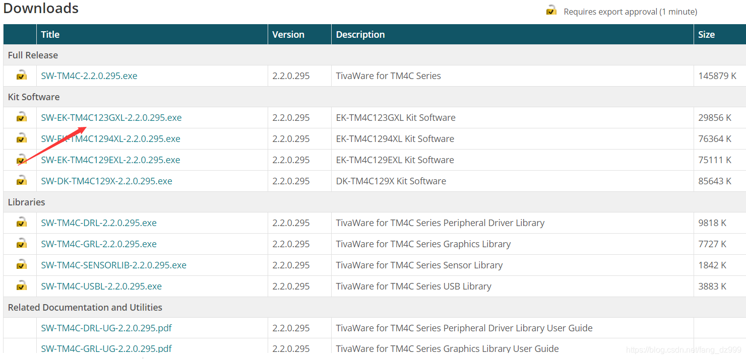Open SW-TM4C-GRL-UG-2.2.0.295.pdf user guide

pos(106,348)
